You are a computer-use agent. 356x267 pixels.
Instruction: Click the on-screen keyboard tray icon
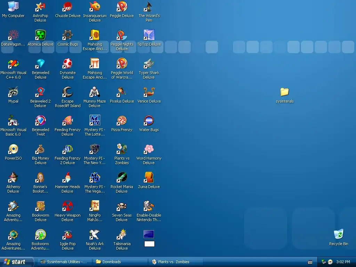pyautogui.click(x=310, y=262)
